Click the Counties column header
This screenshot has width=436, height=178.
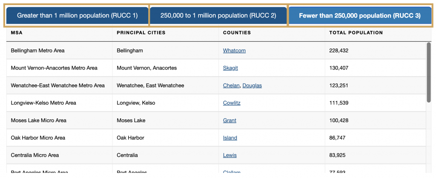click(272, 33)
